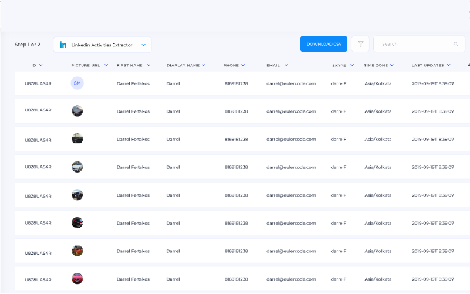Click the SKYPE header text

coord(339,65)
